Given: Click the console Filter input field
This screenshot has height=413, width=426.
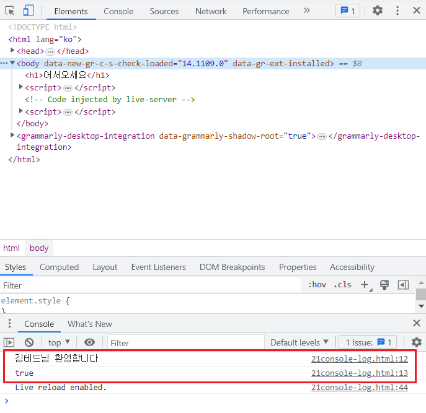Looking at the screenshot, I should pos(185,342).
